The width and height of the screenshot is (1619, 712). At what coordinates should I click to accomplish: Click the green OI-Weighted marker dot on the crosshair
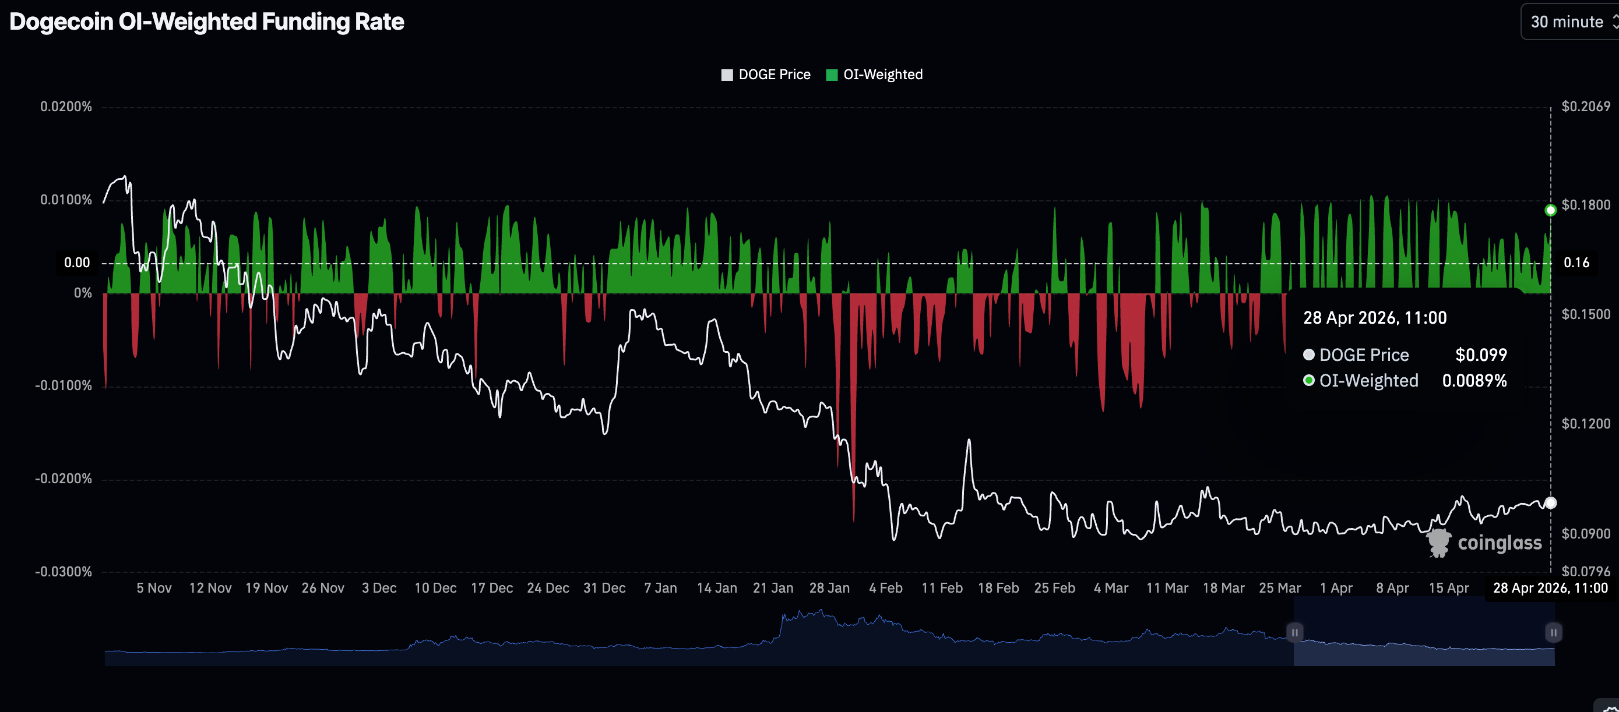(1550, 210)
